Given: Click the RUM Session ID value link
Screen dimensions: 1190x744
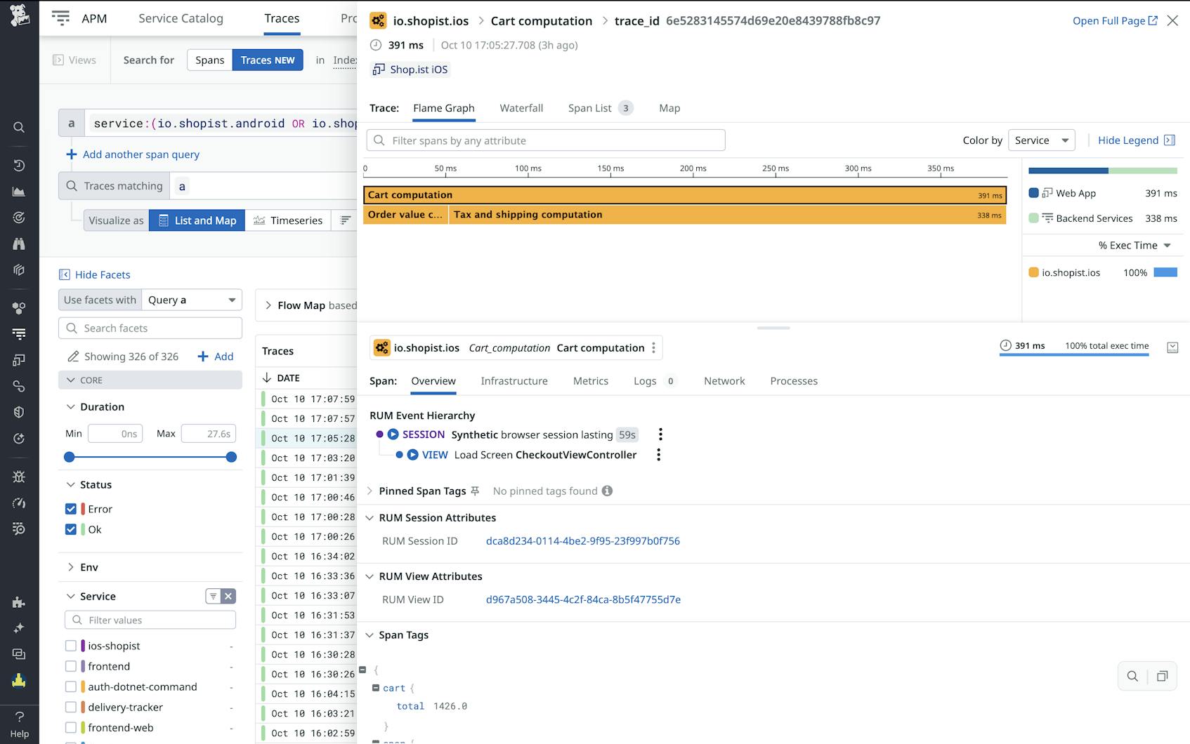Looking at the screenshot, I should click(583, 540).
